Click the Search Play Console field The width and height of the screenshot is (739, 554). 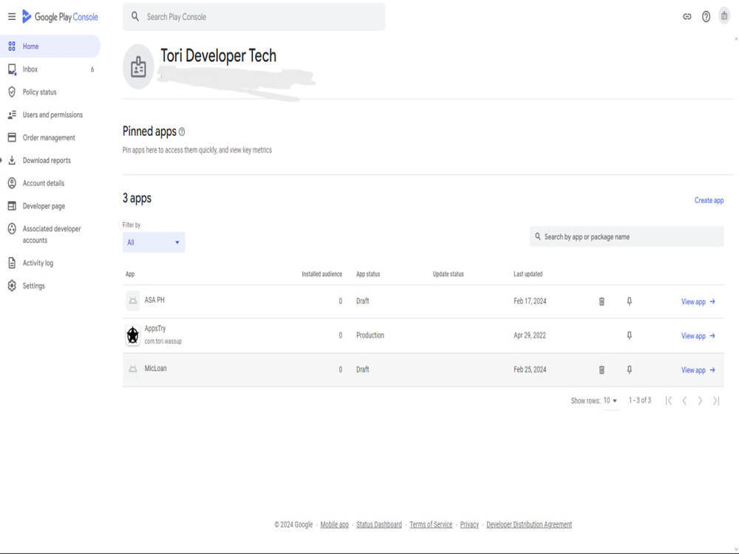pos(253,16)
